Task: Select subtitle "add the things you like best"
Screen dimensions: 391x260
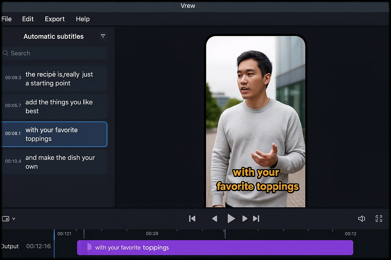Action: click(55, 106)
